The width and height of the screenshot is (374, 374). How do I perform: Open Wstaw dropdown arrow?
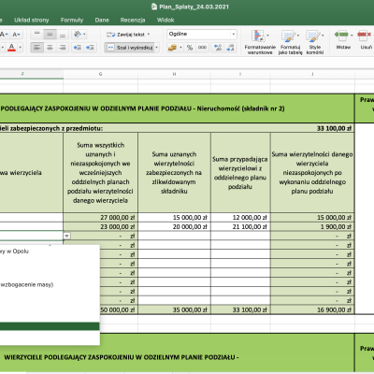click(x=352, y=36)
